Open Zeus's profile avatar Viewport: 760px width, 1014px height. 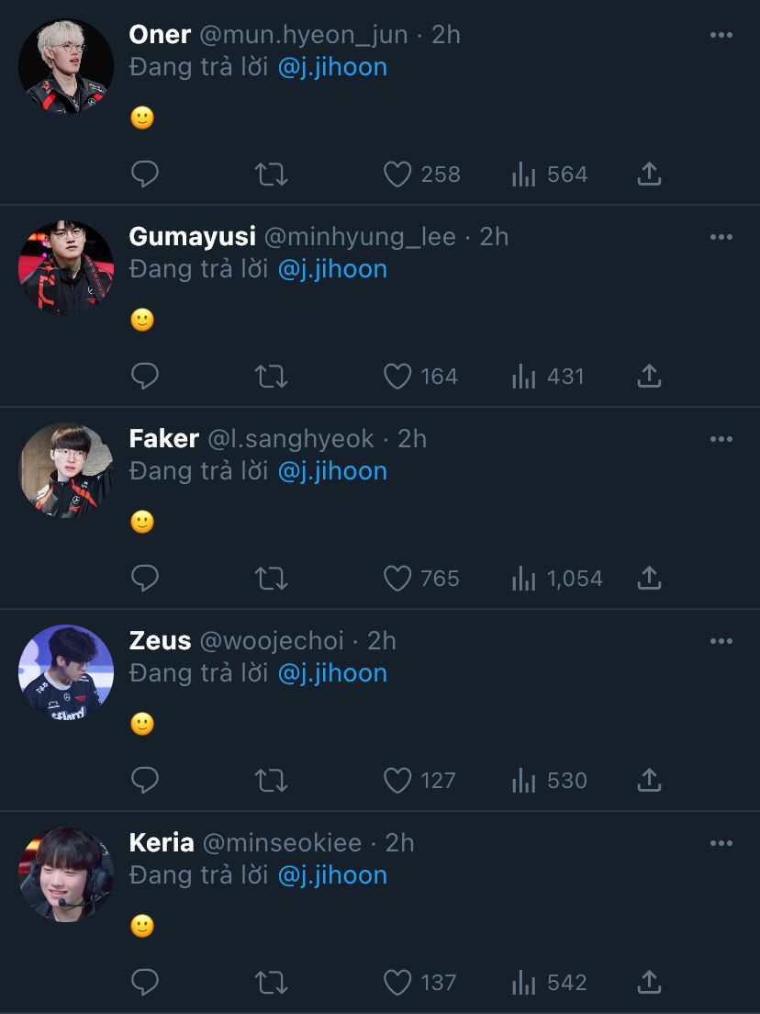point(66,672)
